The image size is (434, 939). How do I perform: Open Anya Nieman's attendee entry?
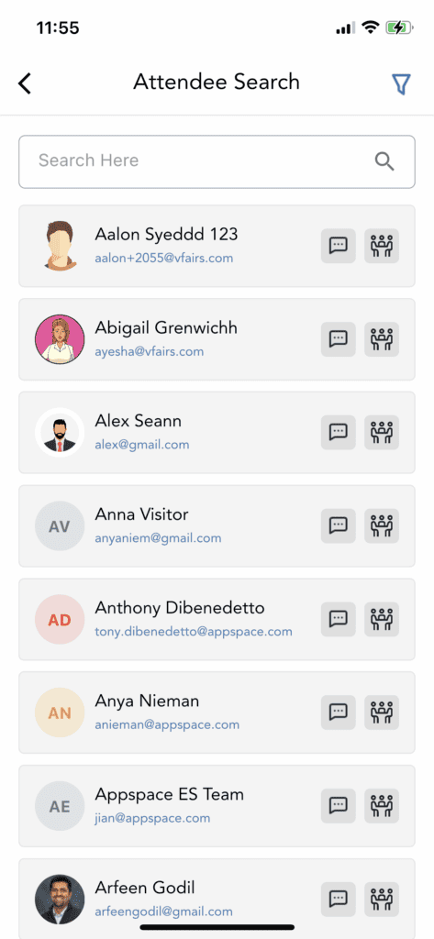217,713
